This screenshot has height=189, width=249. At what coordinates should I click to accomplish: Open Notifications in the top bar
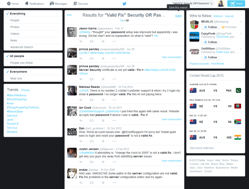click(x=35, y=4)
